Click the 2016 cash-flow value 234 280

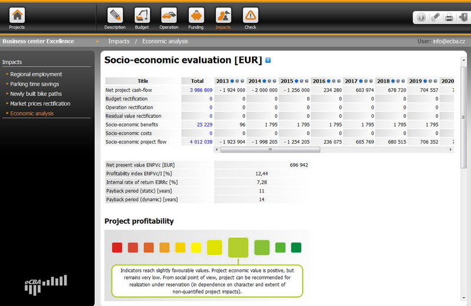click(x=333, y=90)
